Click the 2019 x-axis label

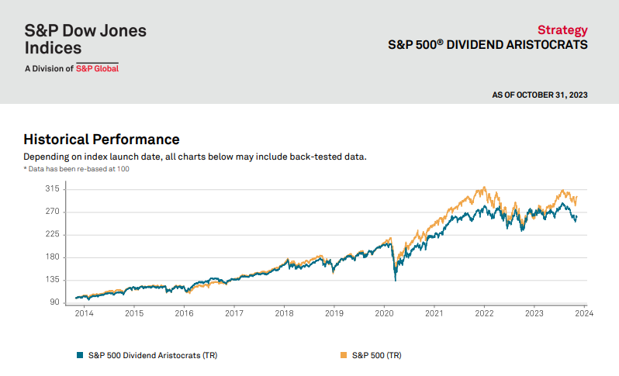pyautogui.click(x=334, y=313)
